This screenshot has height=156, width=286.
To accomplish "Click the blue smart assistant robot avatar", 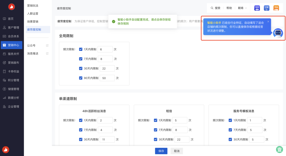I will tap(278, 33).
